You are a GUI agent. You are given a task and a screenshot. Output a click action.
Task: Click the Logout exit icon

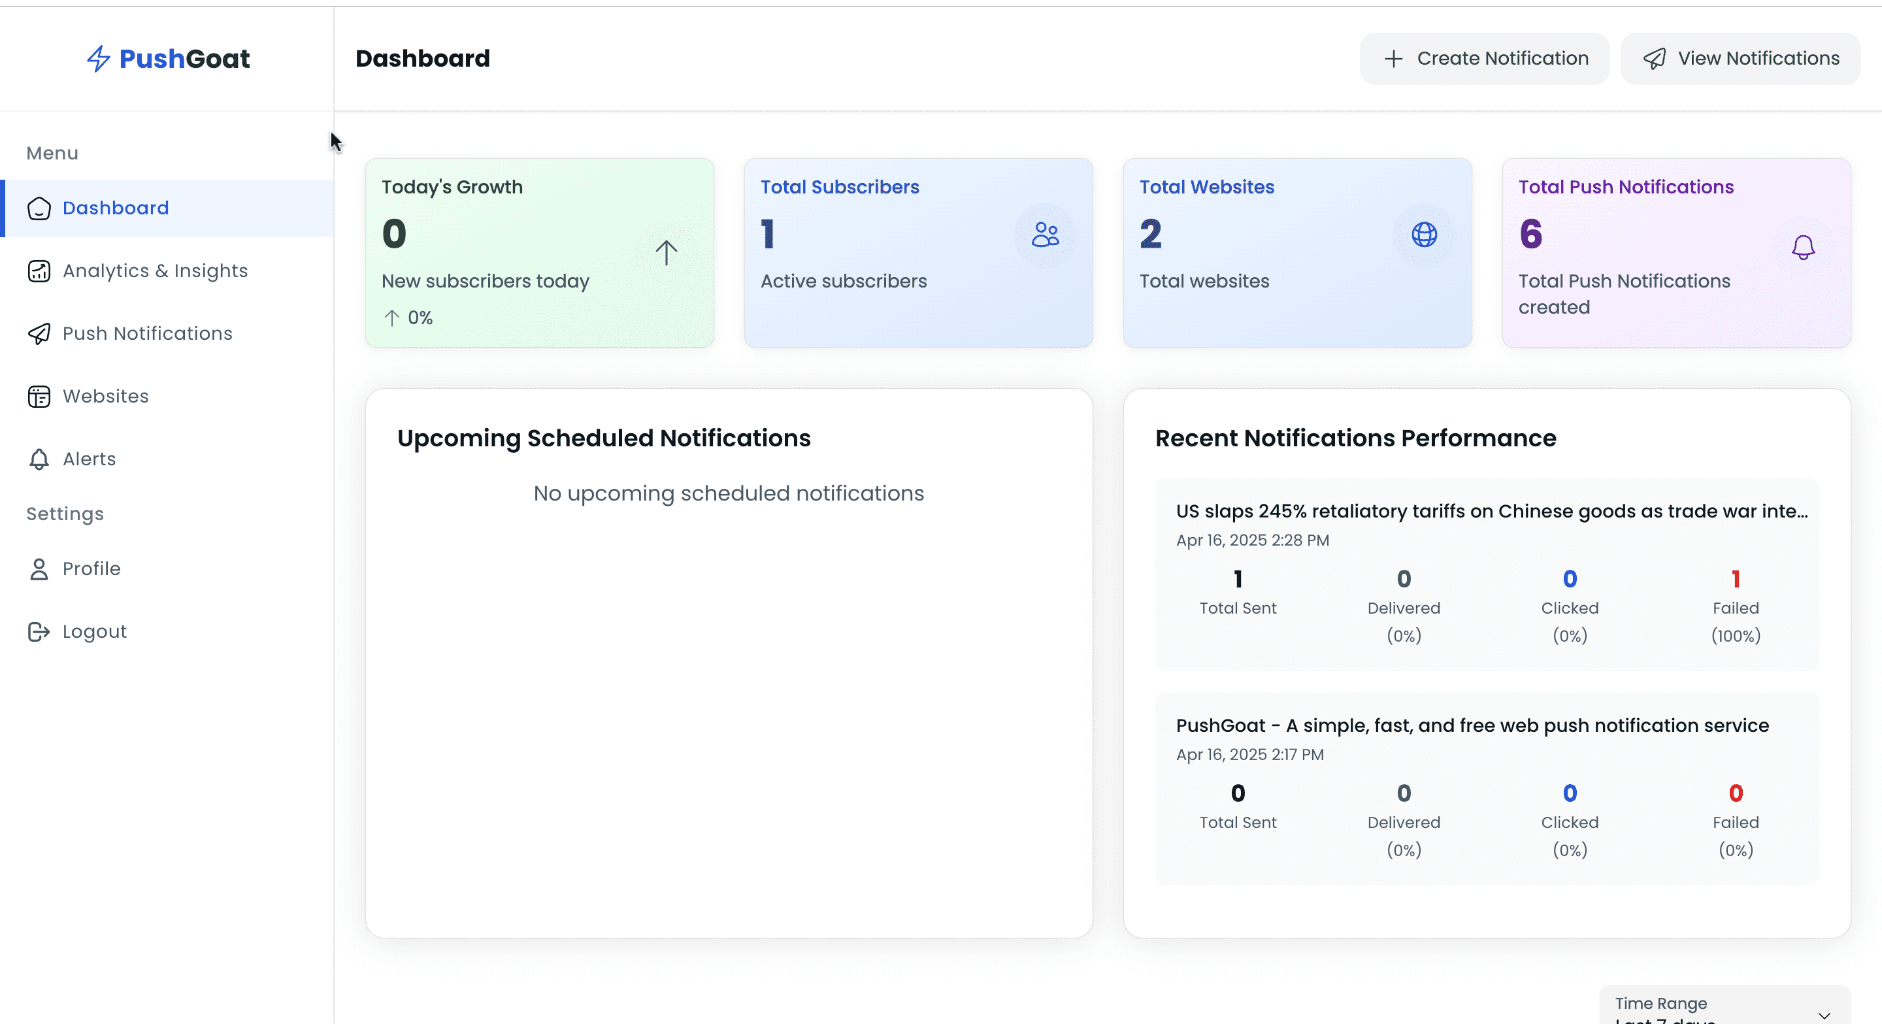coord(39,632)
